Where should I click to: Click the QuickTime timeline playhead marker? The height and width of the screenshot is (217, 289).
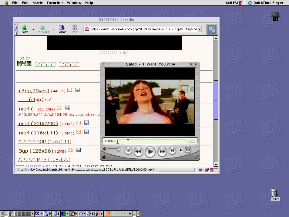[128, 140]
